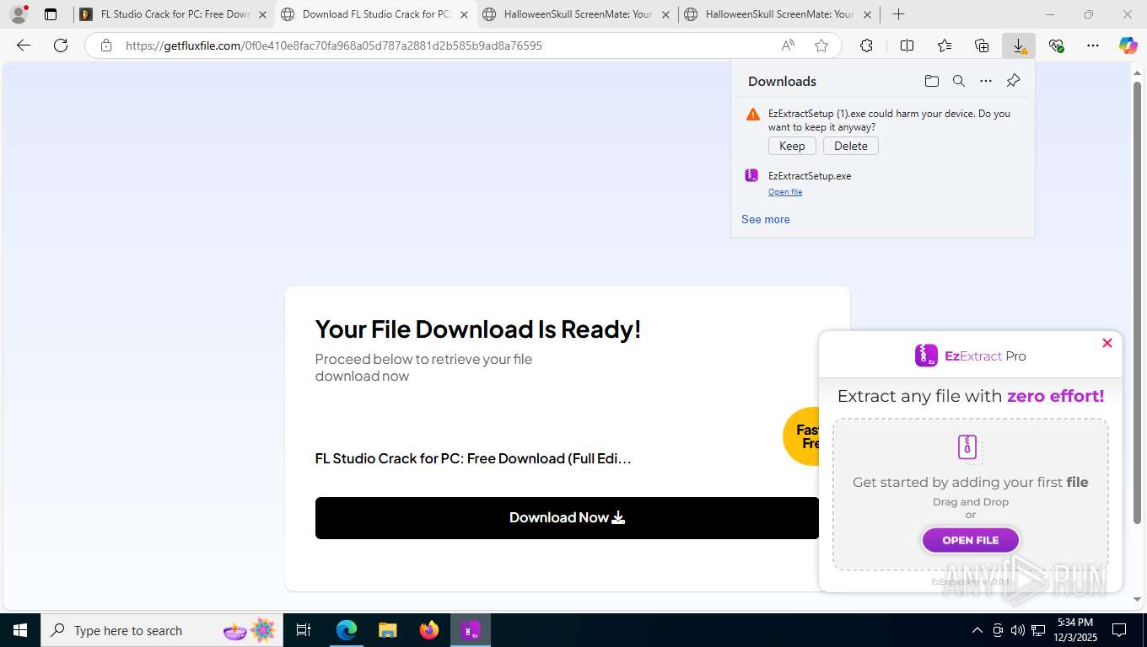
Task: Open the Downloads toolbar icon
Action: [1019, 45]
